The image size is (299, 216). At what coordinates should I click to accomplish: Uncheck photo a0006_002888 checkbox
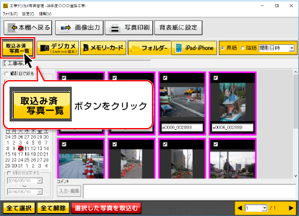coord(165,78)
